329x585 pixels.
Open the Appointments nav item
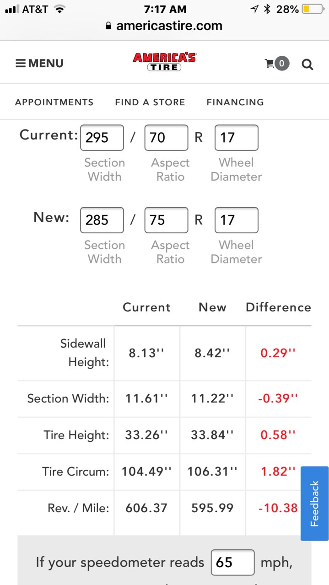coord(54,102)
